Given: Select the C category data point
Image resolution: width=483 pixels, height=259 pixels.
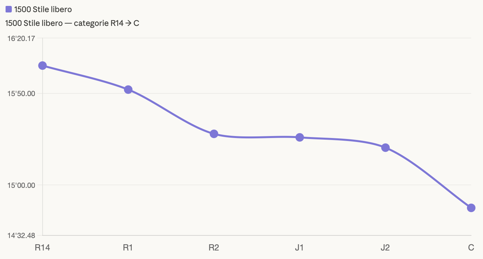Looking at the screenshot, I should coord(471,208).
